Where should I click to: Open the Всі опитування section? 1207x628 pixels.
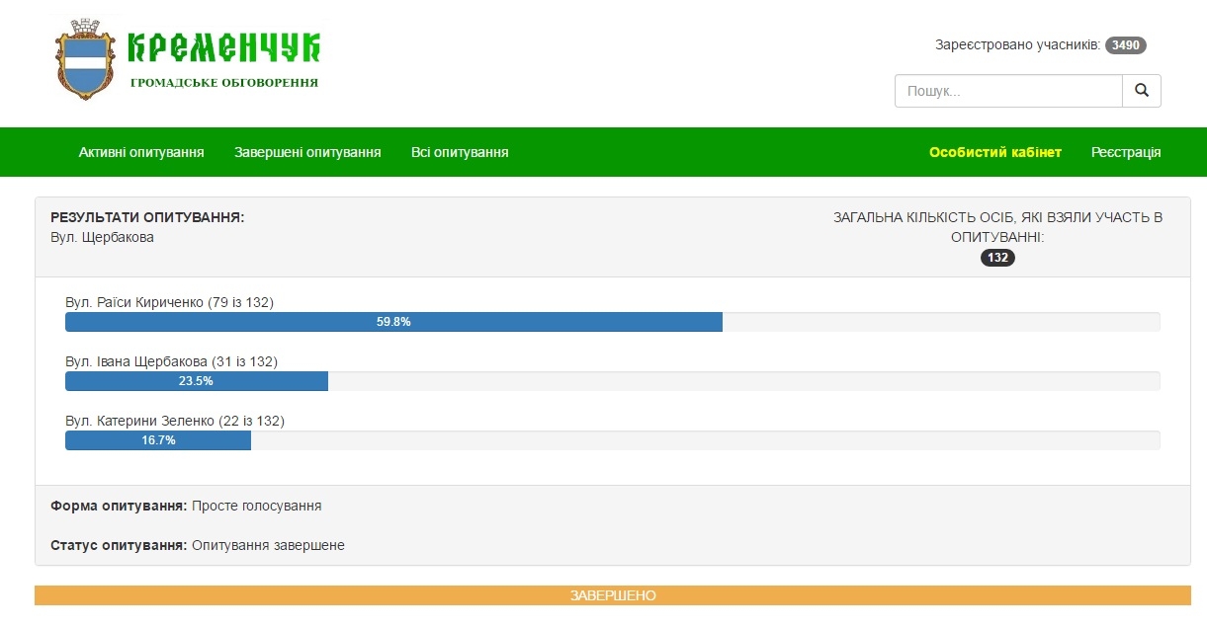(x=460, y=152)
